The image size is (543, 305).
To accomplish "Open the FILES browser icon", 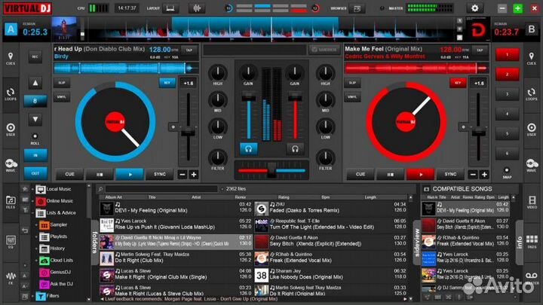I will point(11,203).
